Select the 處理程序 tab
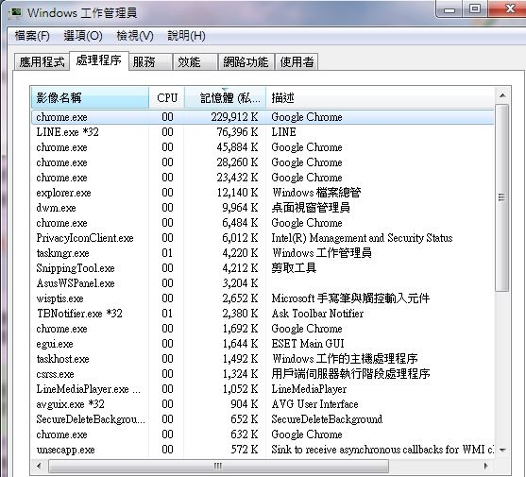Viewport: 526px width, 477px height. click(x=98, y=60)
